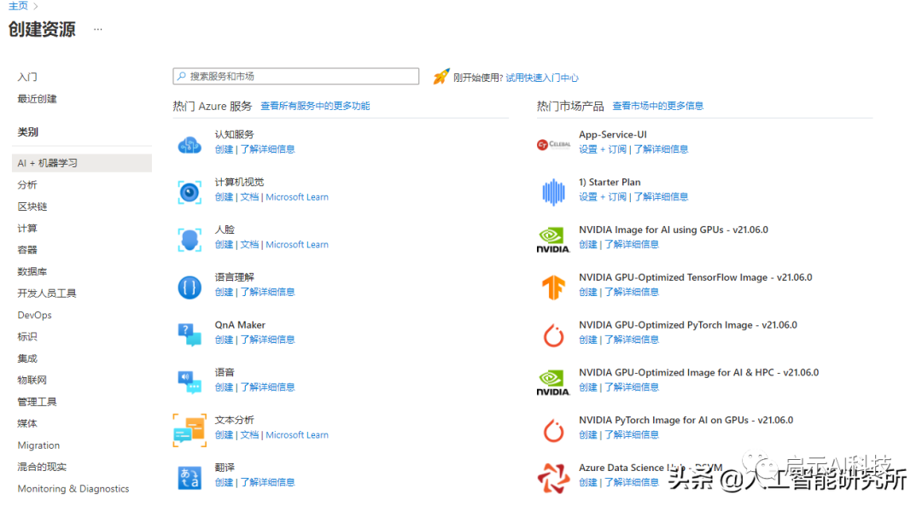Click the quick start rocket icon
Screen dimensions: 922x506
pos(441,77)
